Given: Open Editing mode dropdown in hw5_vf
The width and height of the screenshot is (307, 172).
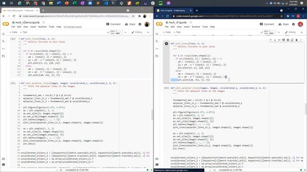Looking at the screenshot, I should tap(290, 32).
